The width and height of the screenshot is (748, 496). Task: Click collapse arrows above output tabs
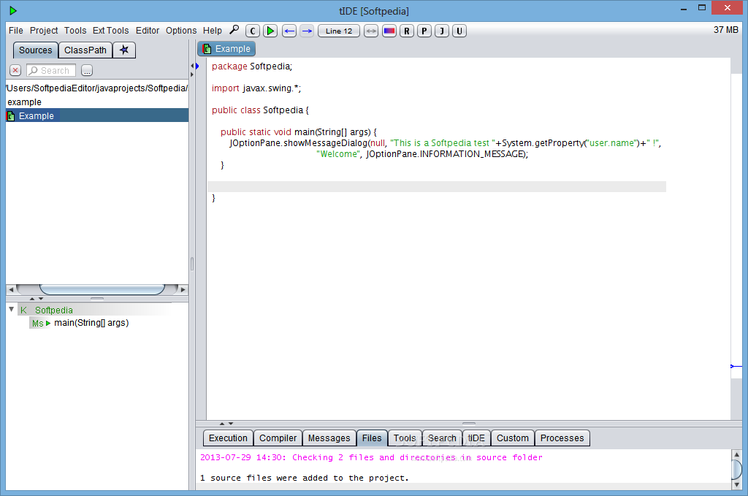point(226,424)
